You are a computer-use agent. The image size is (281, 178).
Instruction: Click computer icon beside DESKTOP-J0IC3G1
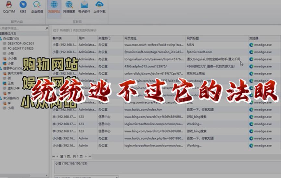(x=5, y=44)
